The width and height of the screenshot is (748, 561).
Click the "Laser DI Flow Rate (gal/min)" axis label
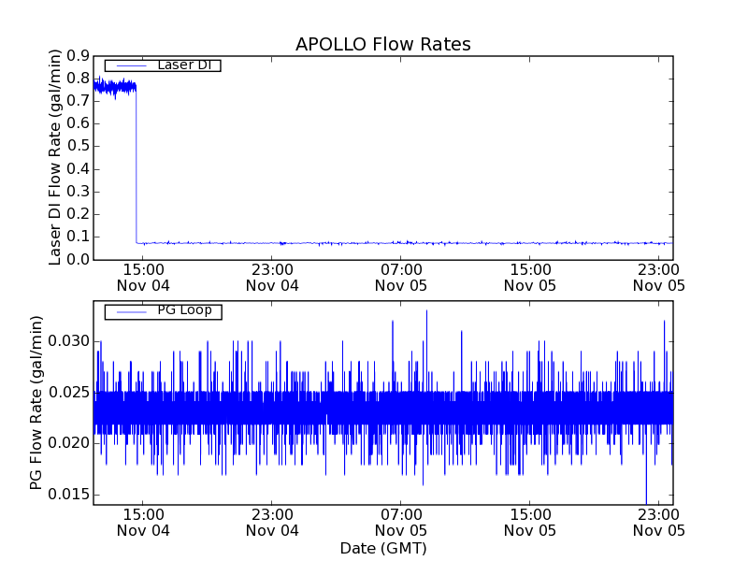[x=55, y=156]
